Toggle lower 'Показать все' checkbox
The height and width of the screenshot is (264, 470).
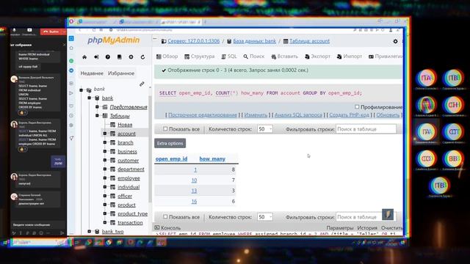[x=165, y=216]
